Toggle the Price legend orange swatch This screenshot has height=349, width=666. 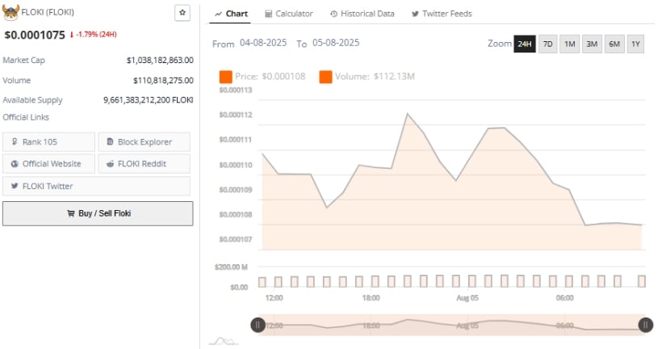(225, 77)
